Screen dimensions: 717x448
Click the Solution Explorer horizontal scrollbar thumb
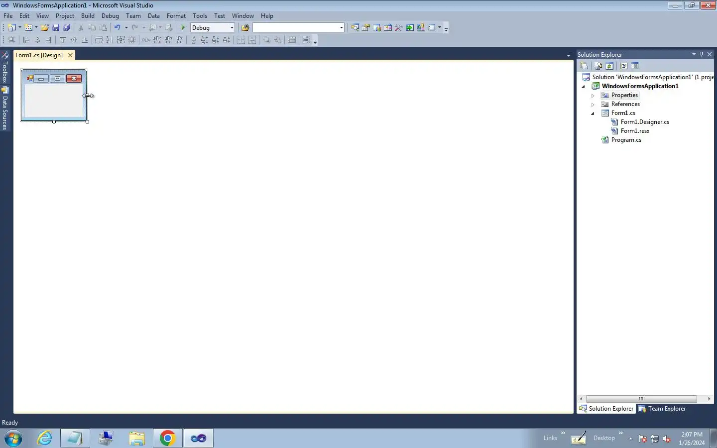coord(641,399)
